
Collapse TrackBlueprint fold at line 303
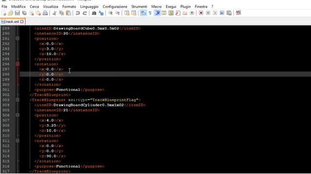click(x=17, y=100)
